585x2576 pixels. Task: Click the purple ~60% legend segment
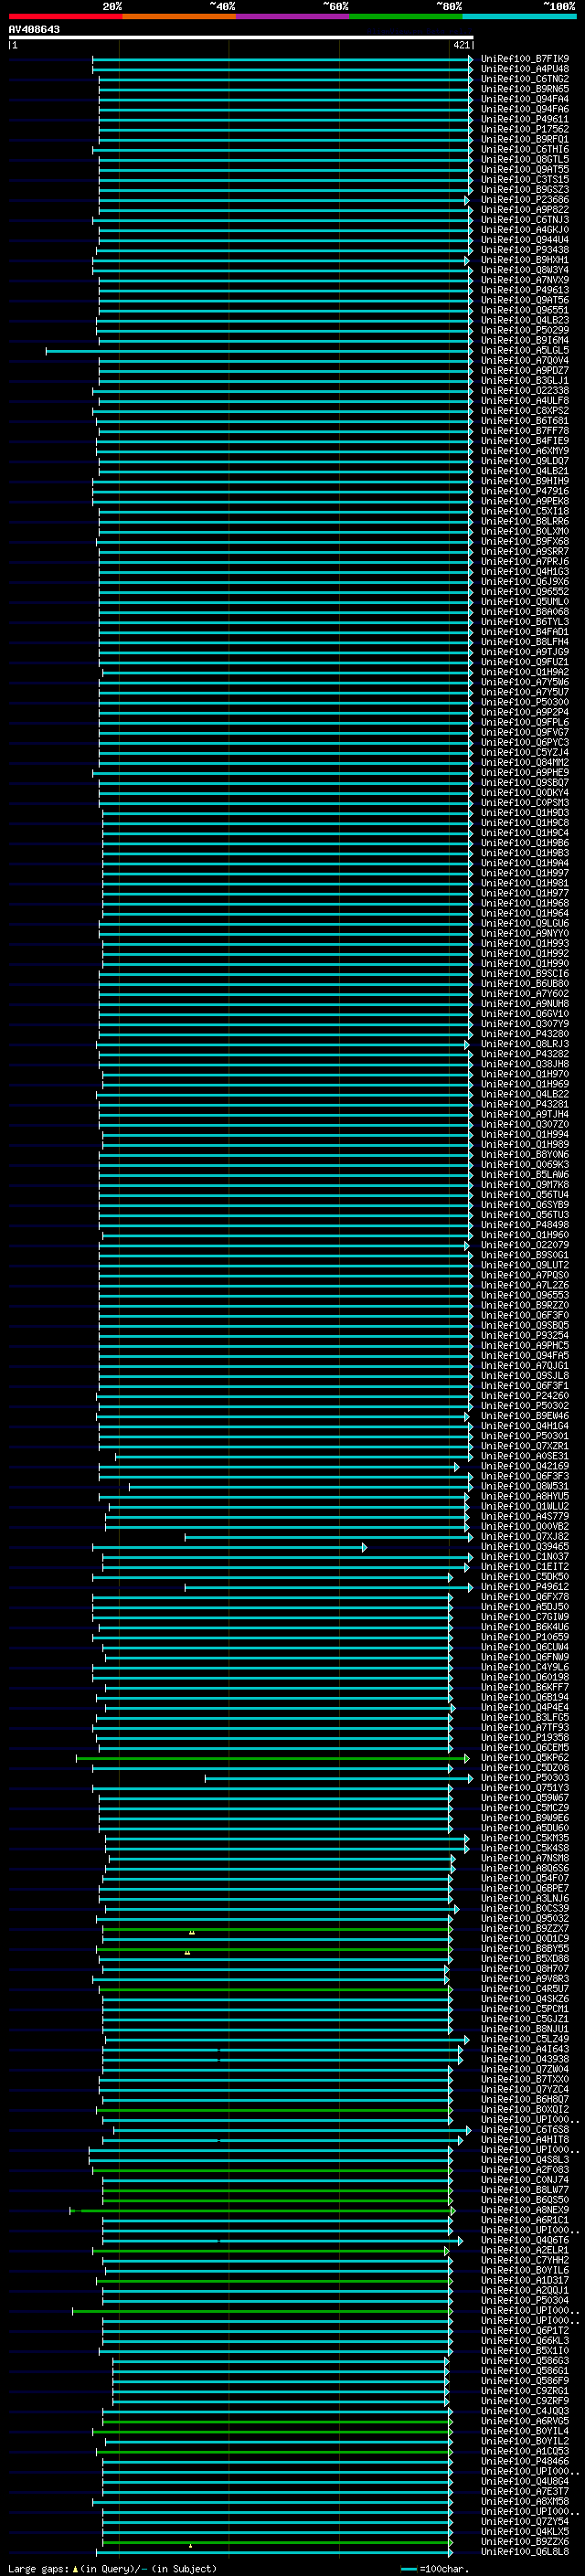292,16
